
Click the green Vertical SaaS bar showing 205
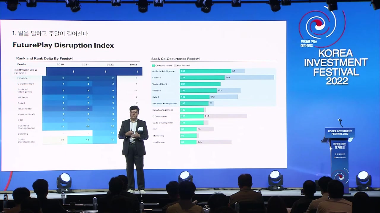[200, 84]
